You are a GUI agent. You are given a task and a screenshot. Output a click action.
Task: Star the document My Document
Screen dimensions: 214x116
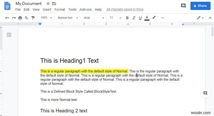point(48,4)
